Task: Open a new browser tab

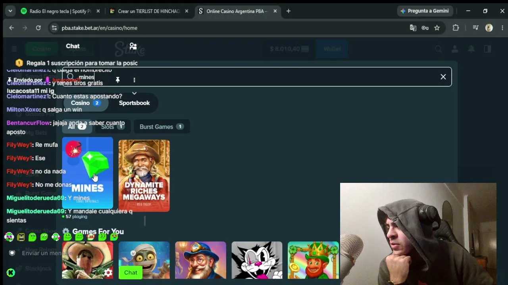Action: tap(289, 11)
